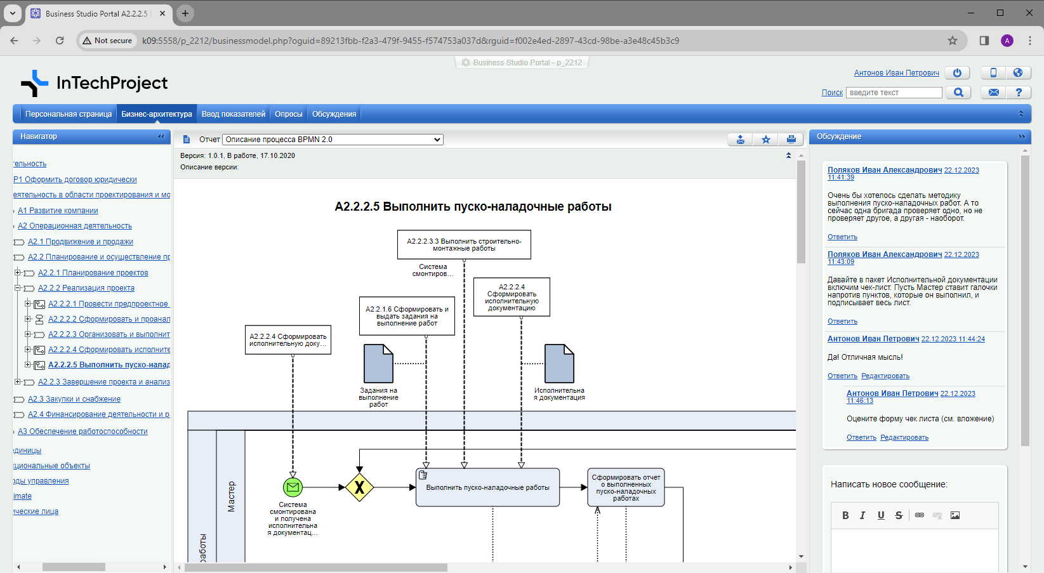Open the Обсуждения menu tab
This screenshot has height=573, width=1044.
point(334,114)
